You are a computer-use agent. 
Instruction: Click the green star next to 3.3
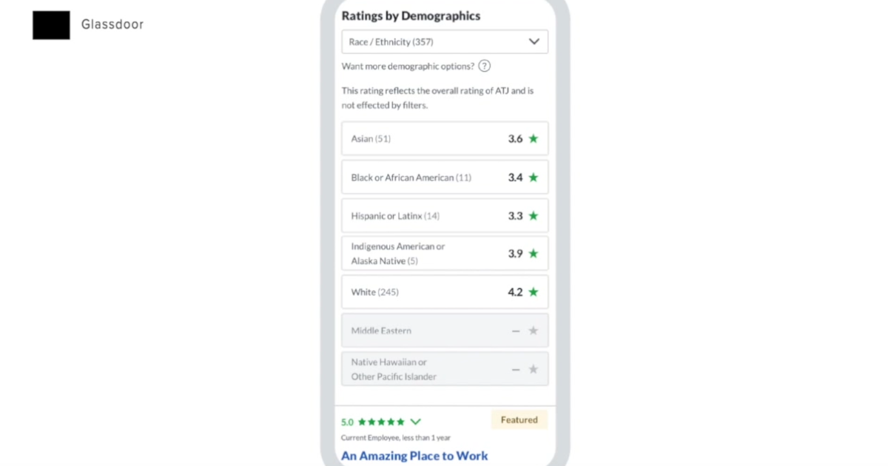(x=533, y=216)
